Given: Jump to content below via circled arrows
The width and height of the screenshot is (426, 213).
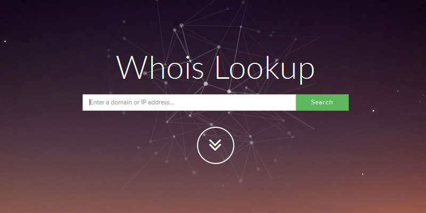Looking at the screenshot, I should point(216,145).
